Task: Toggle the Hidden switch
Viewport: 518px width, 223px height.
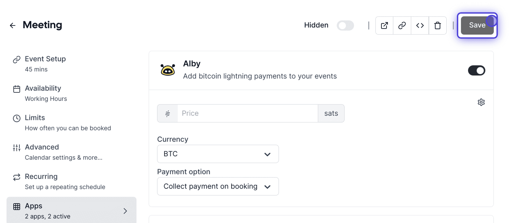Action: pyautogui.click(x=345, y=25)
